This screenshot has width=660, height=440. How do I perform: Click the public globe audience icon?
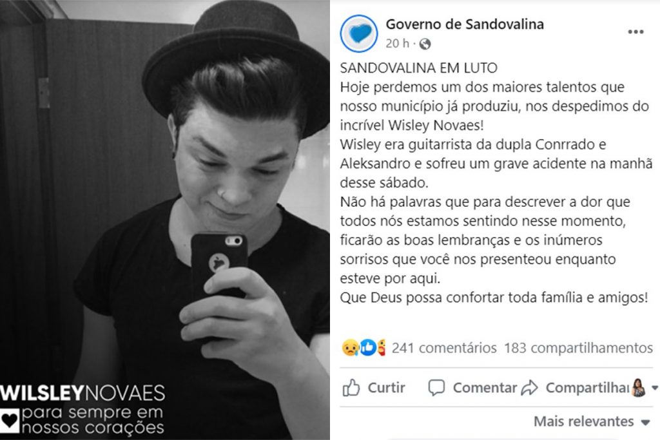(425, 44)
